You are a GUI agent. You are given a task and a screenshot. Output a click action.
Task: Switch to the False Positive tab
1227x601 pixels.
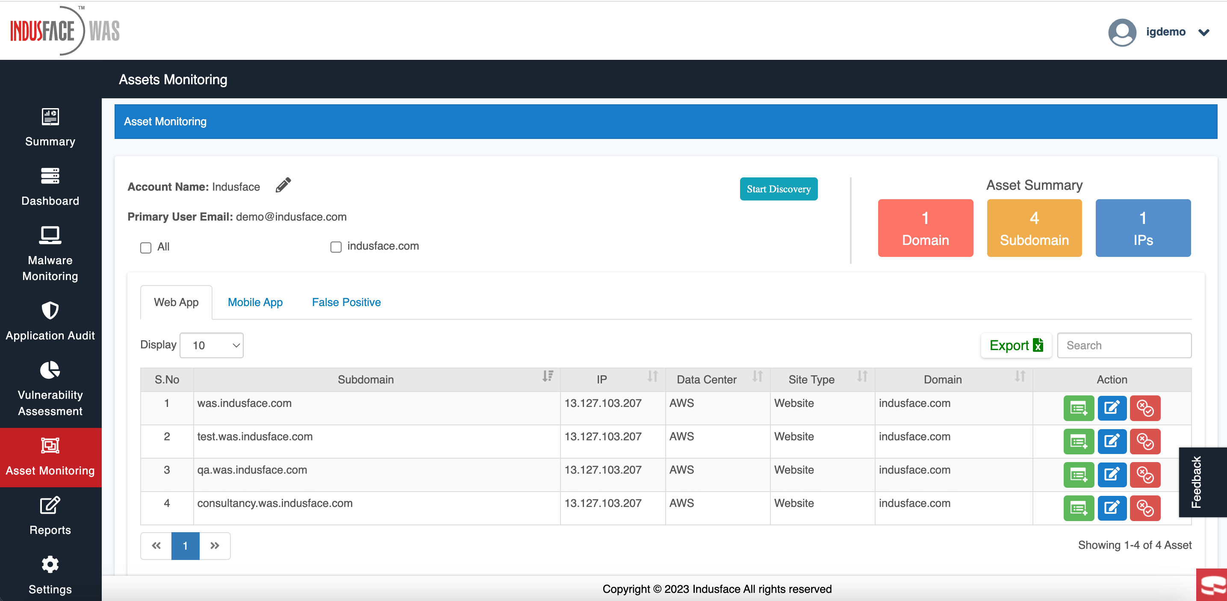coord(346,302)
